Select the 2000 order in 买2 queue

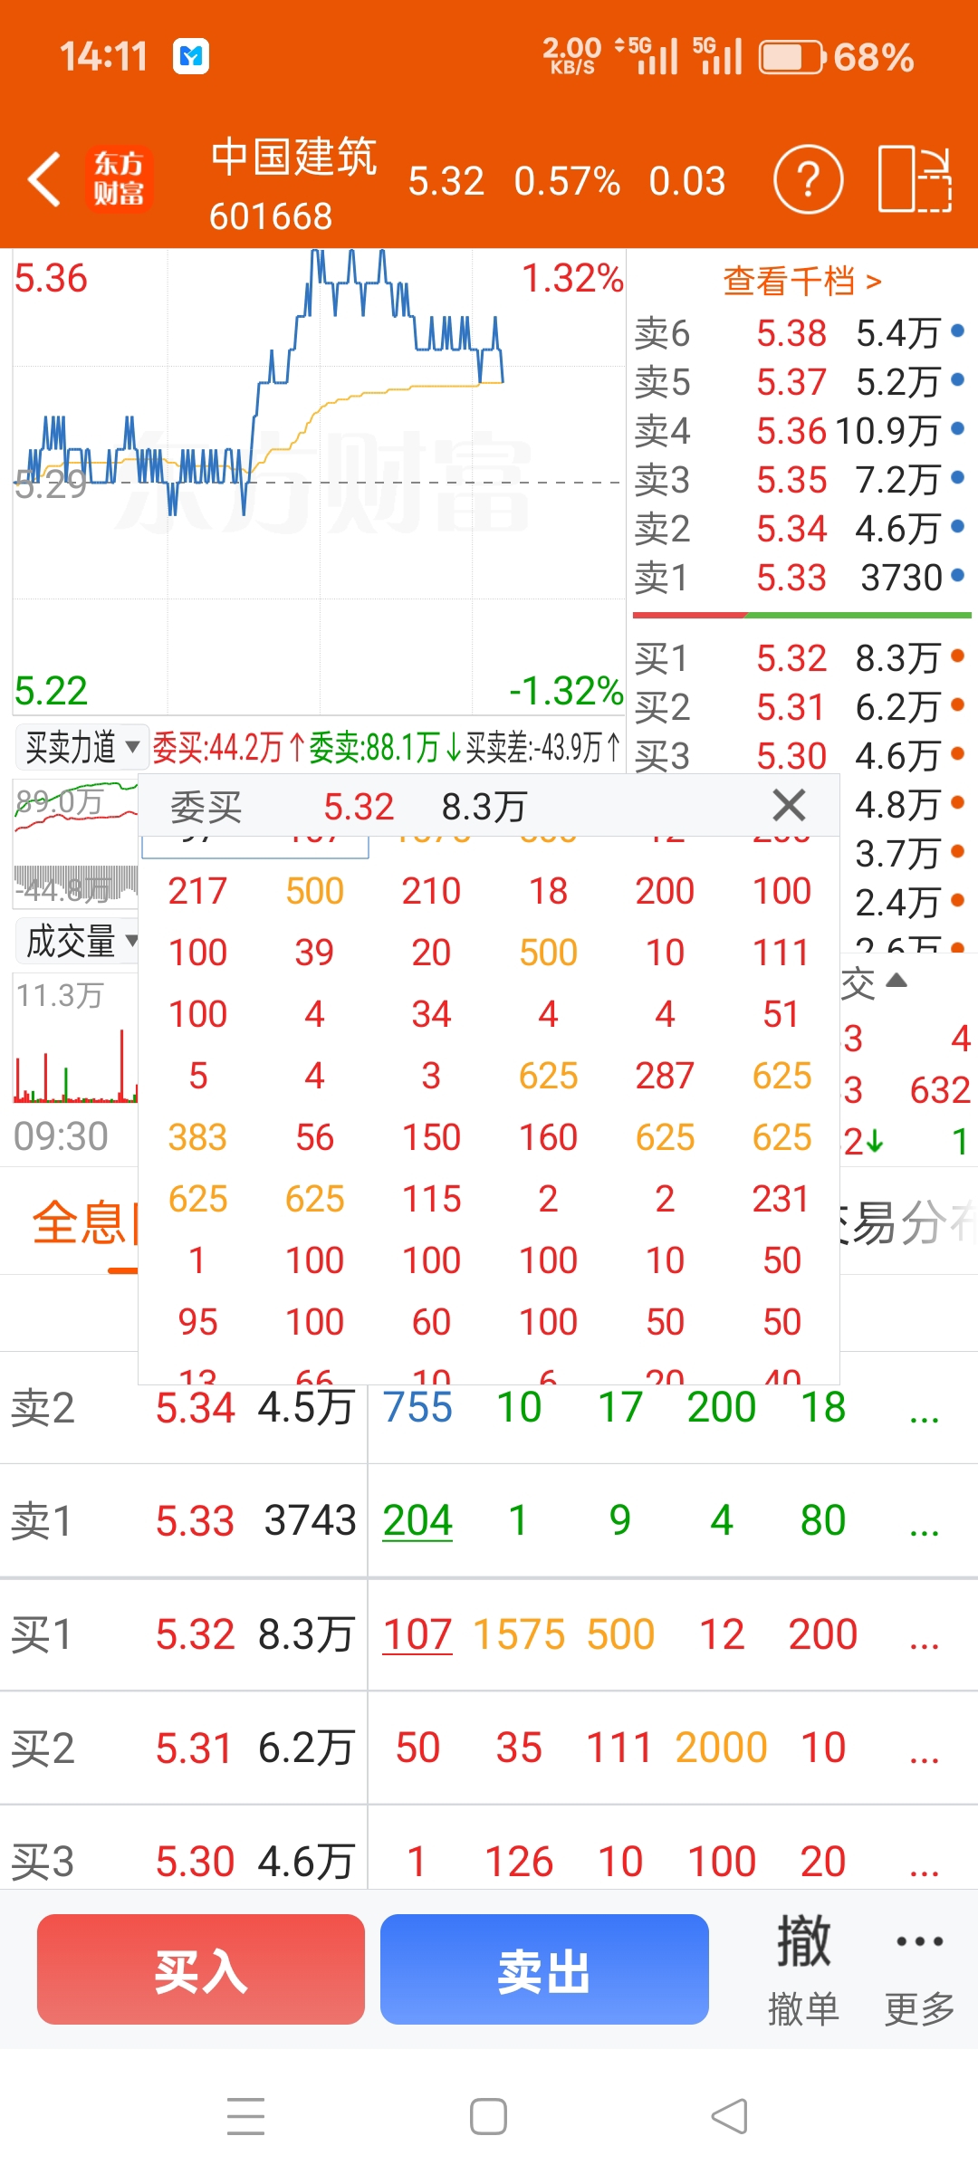(x=722, y=1748)
